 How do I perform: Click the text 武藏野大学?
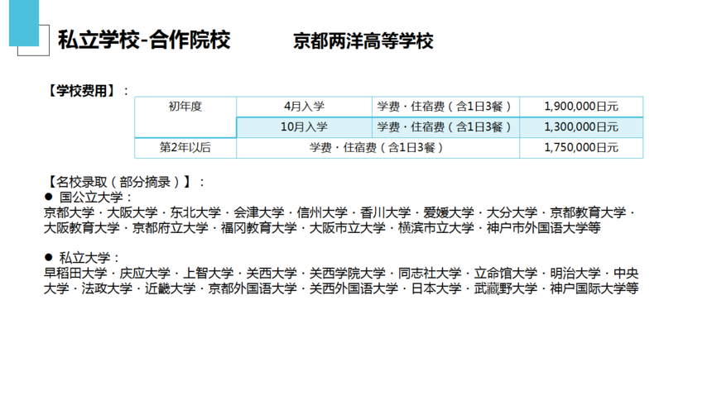click(x=506, y=288)
